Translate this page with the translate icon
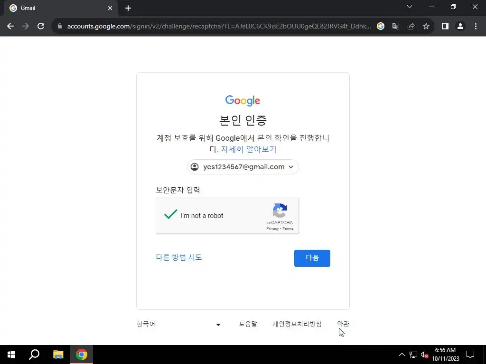Viewport: 486px width, 364px height. 395,27
